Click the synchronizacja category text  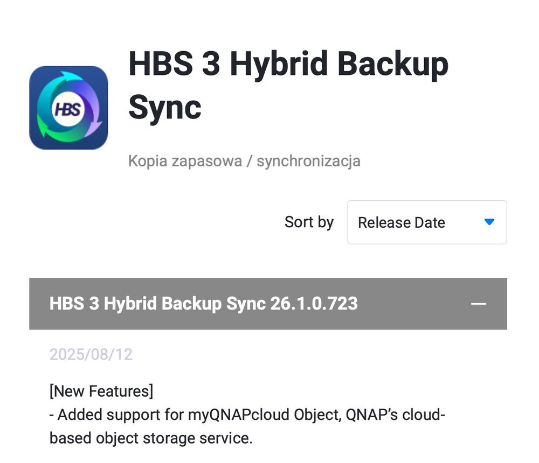308,161
